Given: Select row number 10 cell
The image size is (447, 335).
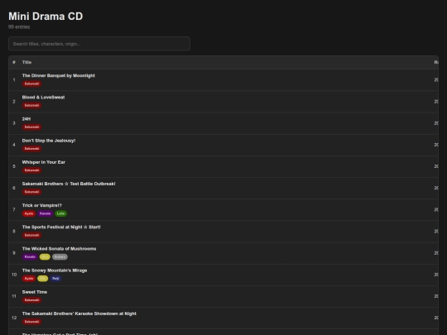Looking at the screenshot, I should click(x=14, y=275).
